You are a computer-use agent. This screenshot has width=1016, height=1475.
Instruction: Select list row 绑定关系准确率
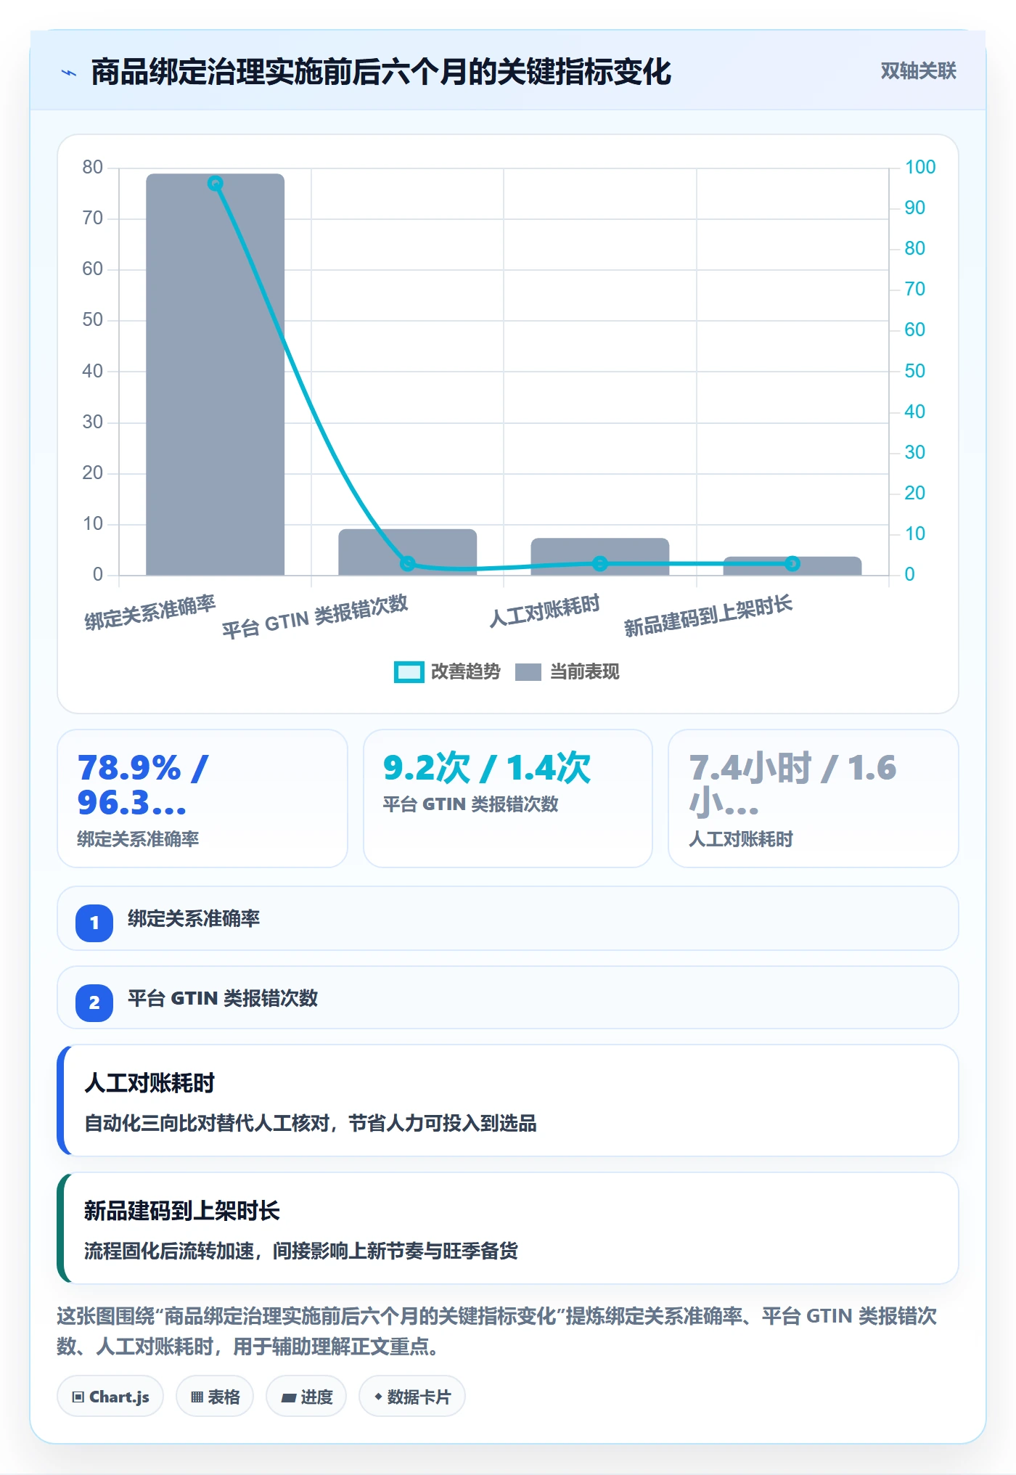click(x=508, y=918)
